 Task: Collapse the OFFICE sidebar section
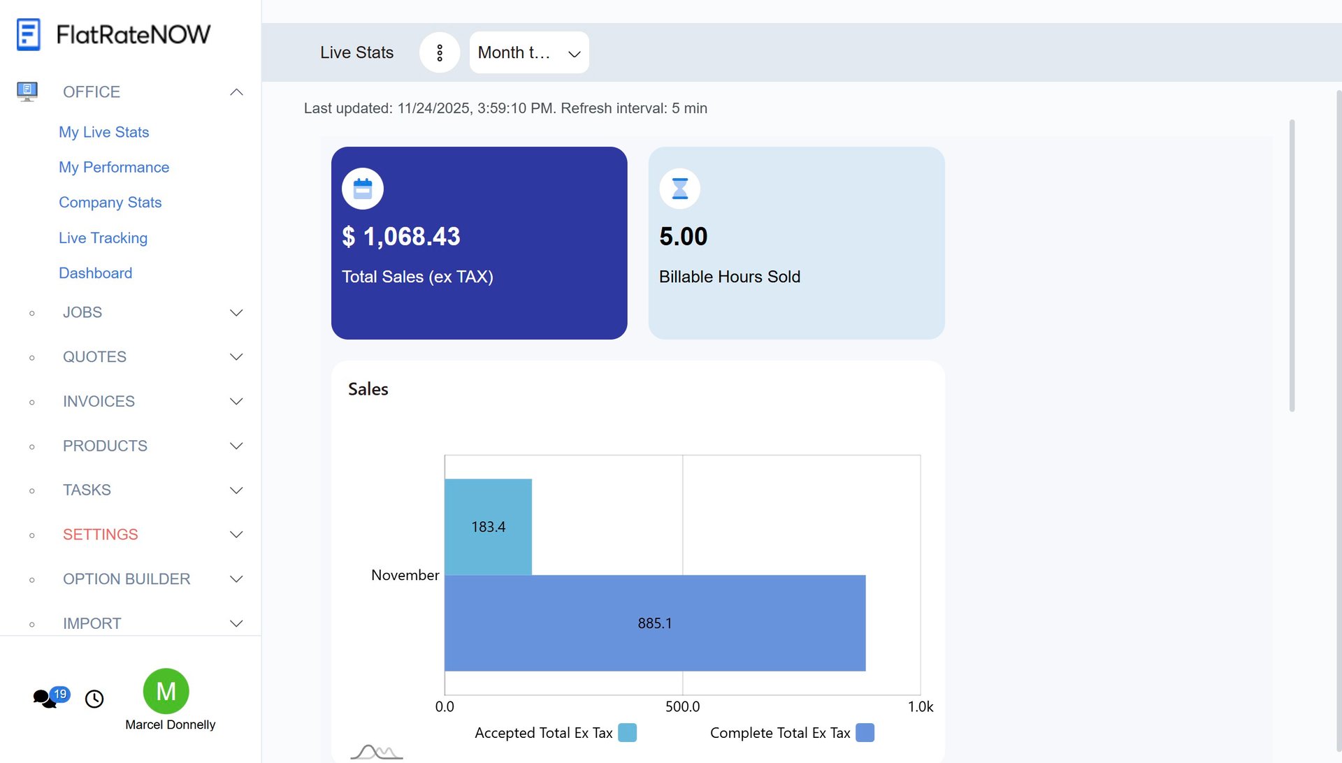[x=236, y=92]
